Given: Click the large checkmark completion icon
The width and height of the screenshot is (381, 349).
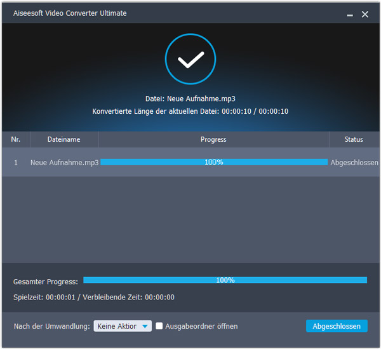Looking at the screenshot, I should [x=190, y=60].
